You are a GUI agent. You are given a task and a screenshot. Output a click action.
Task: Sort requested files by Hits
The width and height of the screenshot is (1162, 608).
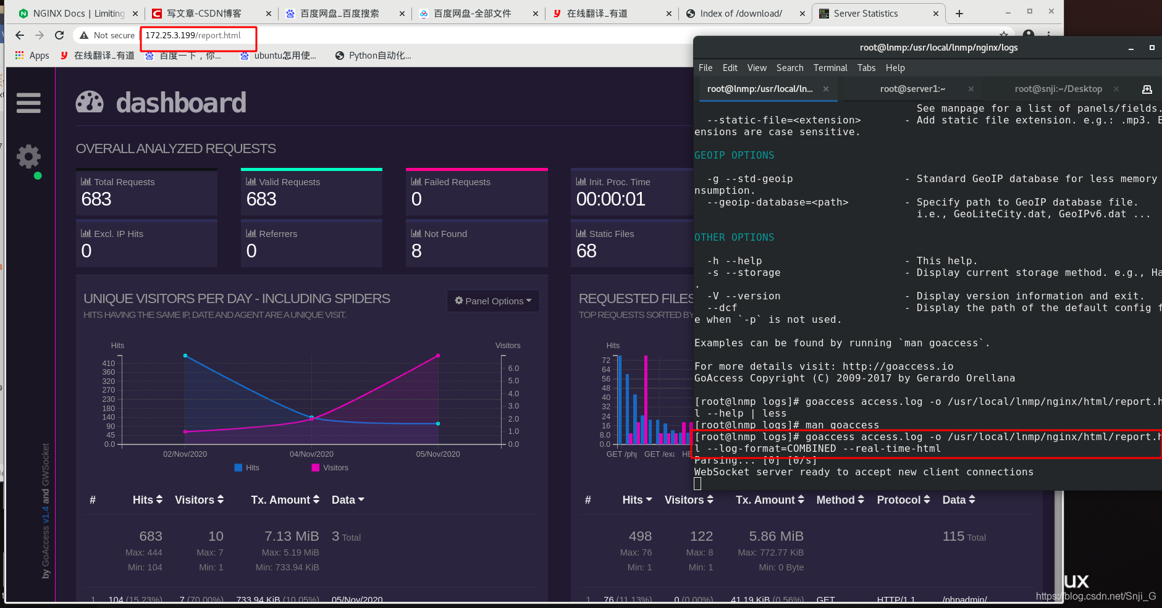pyautogui.click(x=637, y=500)
